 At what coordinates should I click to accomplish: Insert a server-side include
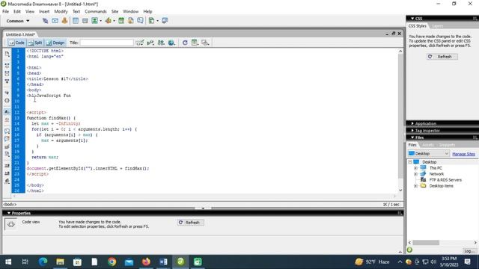tap(131, 21)
